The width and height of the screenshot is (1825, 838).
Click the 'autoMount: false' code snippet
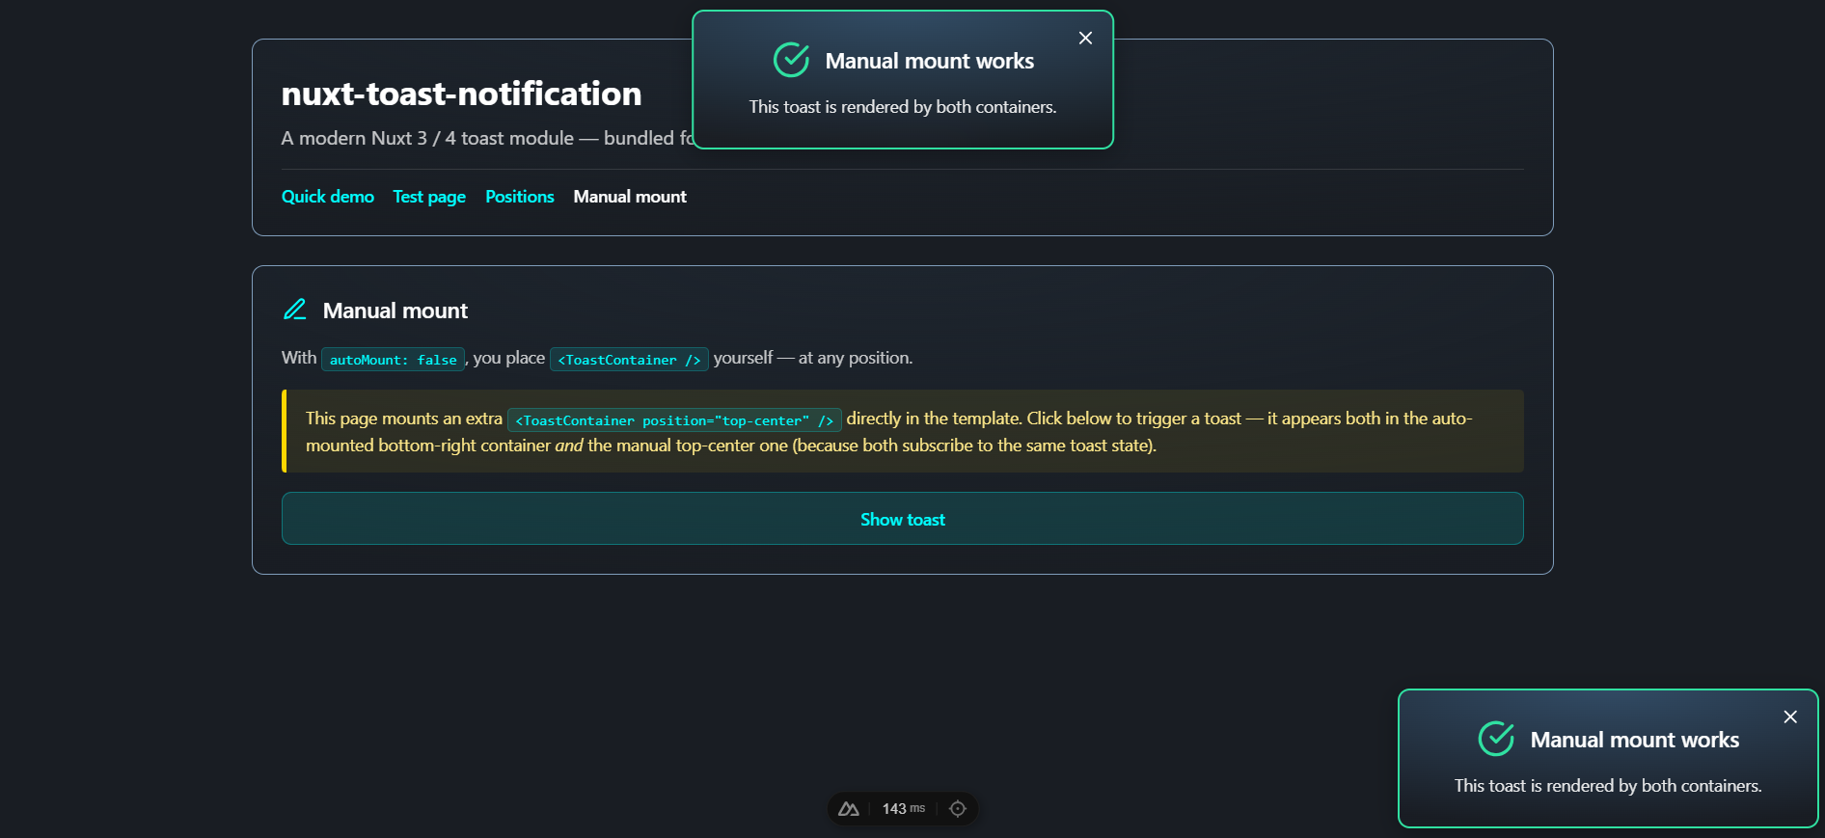(x=394, y=360)
